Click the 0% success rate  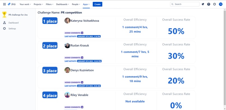pyautogui.click(x=176, y=106)
